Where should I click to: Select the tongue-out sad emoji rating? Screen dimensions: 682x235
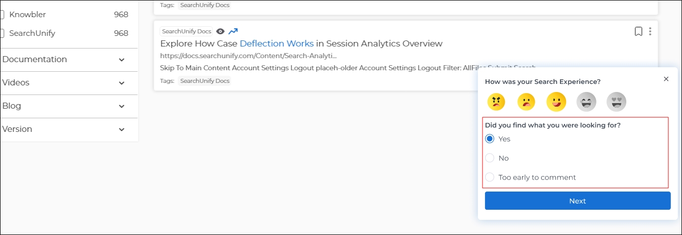pos(526,102)
